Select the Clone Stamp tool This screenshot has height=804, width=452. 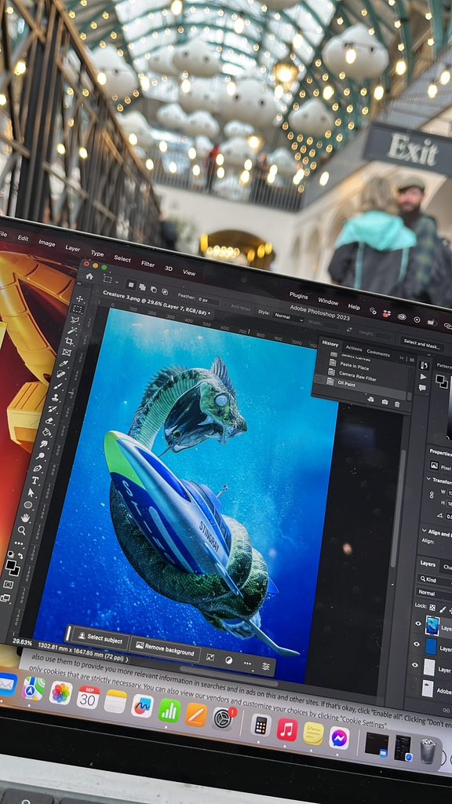[56, 397]
